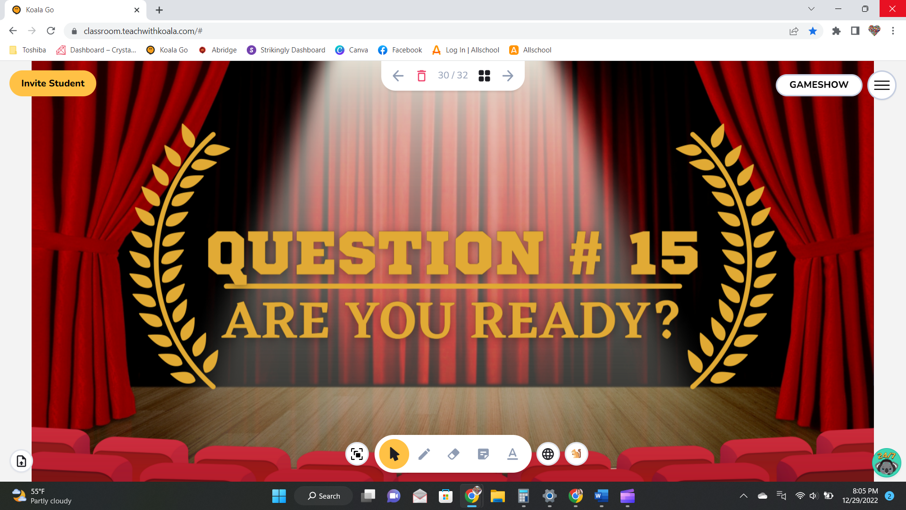906x510 pixels.
Task: Open Chrome's three-dot menu
Action: point(893,31)
